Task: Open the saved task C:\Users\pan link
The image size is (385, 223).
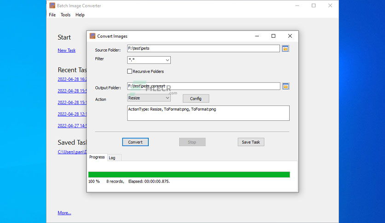Action: point(72,152)
